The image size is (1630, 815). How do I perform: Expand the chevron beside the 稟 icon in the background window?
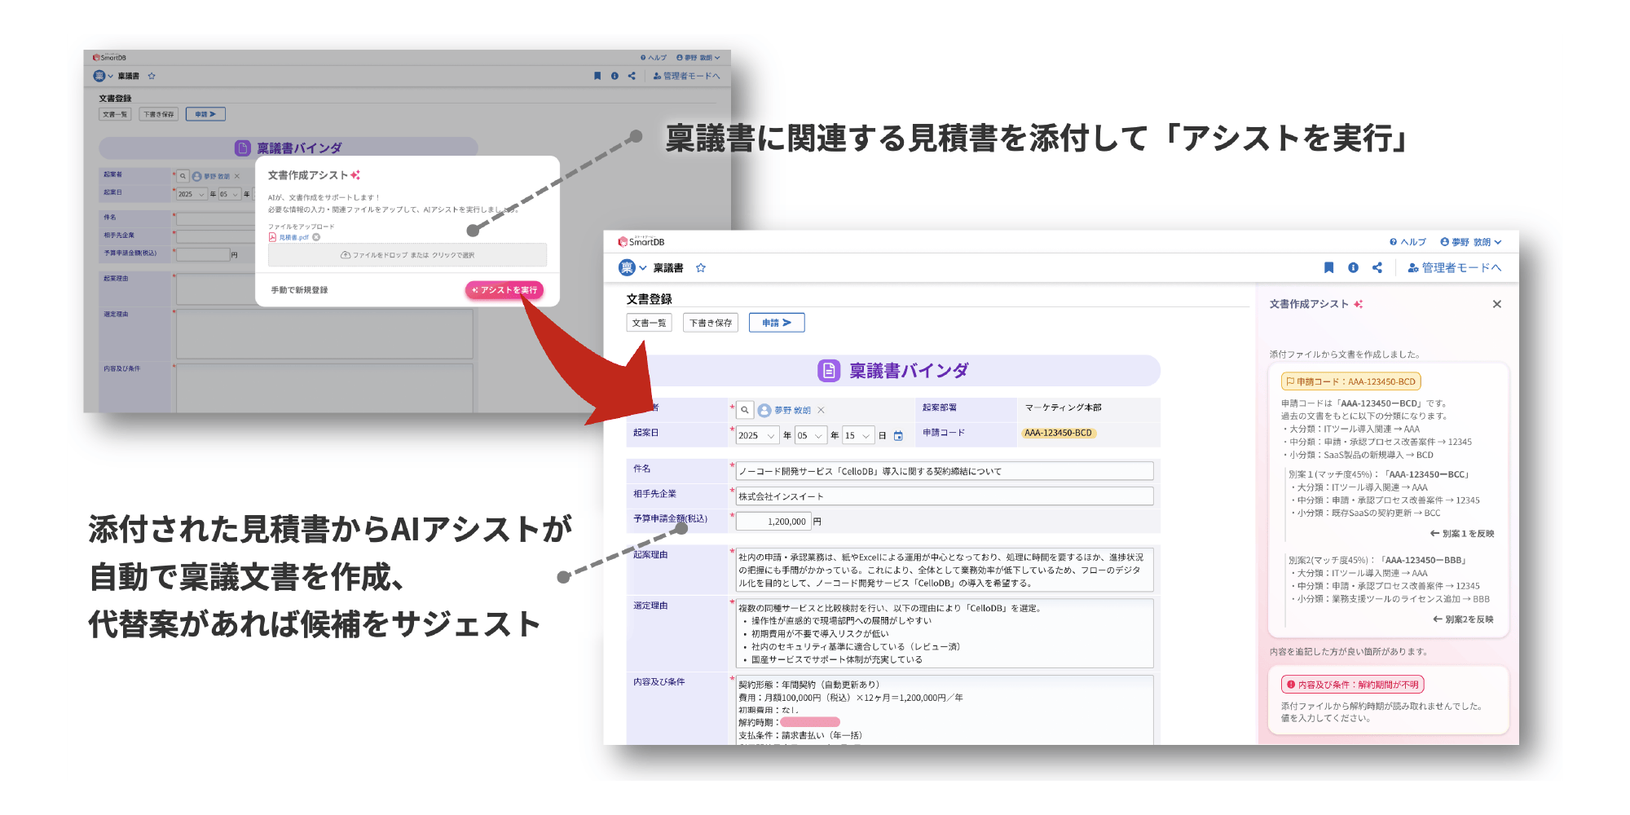click(x=111, y=76)
